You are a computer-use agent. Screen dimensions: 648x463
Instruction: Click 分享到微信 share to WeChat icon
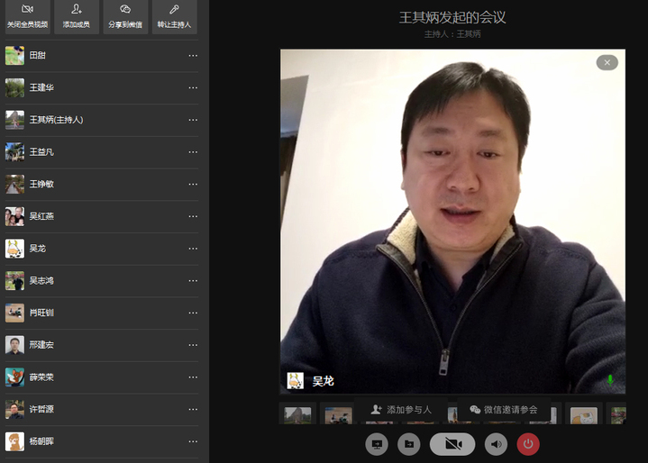coord(125,16)
